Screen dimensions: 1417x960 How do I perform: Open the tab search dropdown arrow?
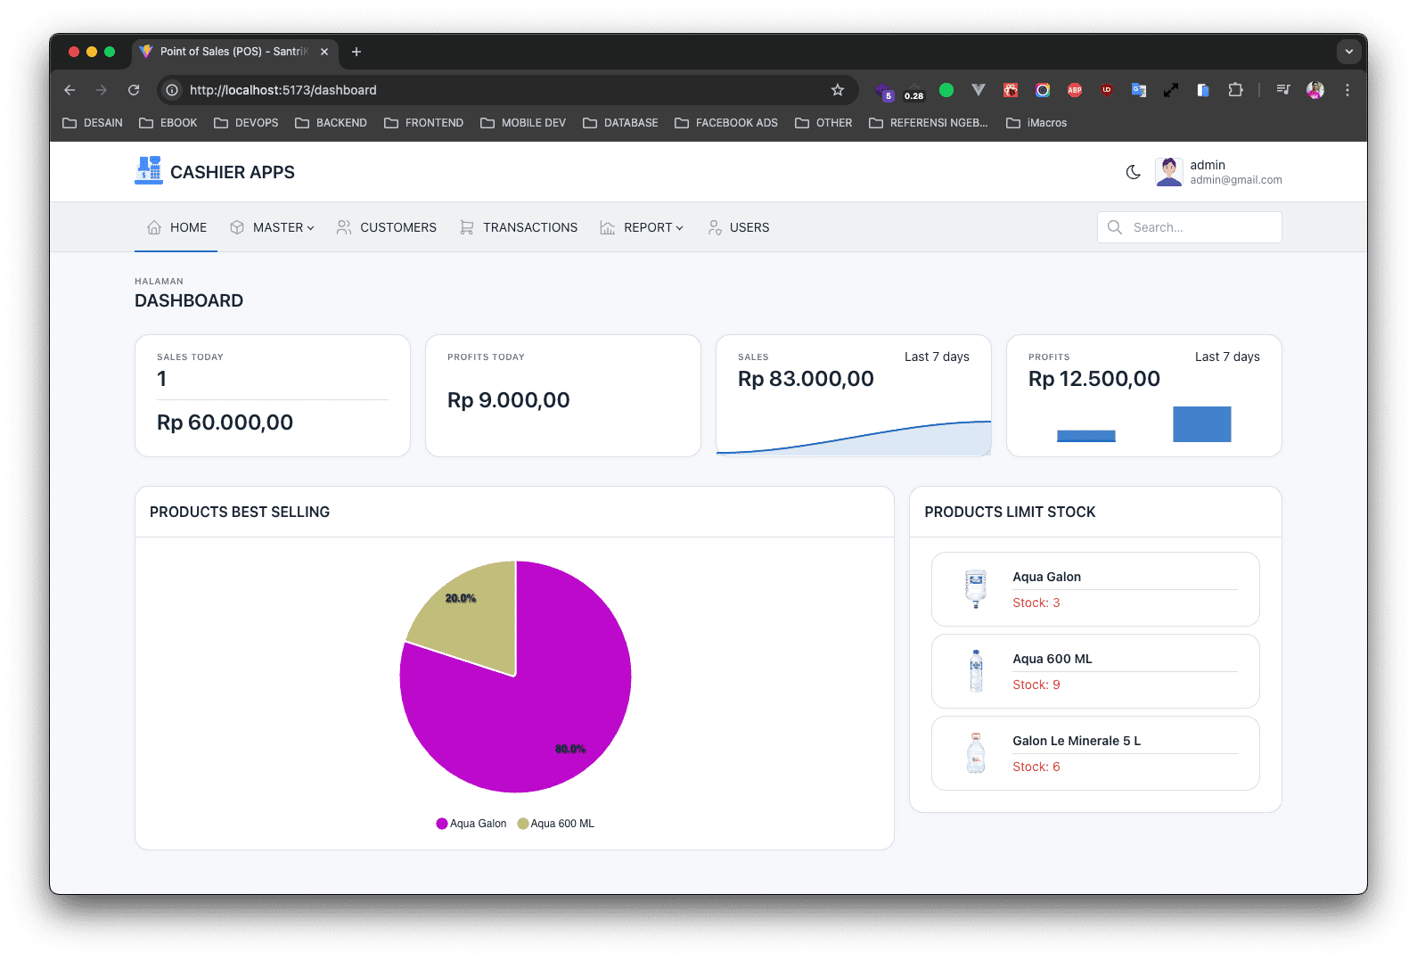tap(1348, 52)
